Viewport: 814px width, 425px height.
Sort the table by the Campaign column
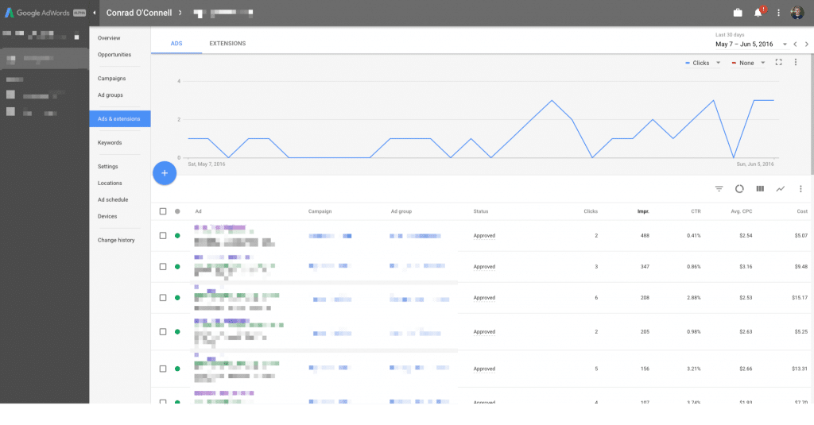click(x=320, y=211)
